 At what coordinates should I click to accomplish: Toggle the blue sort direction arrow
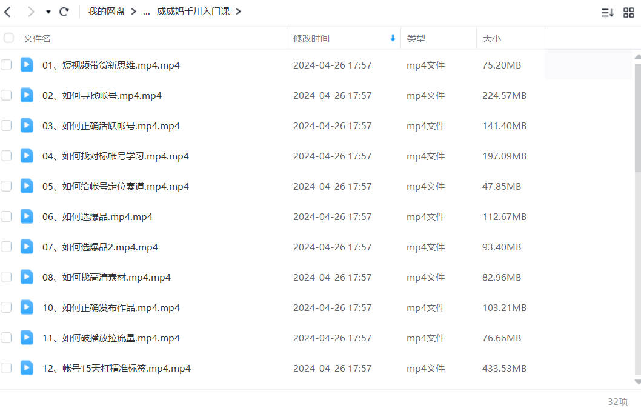[x=393, y=38]
